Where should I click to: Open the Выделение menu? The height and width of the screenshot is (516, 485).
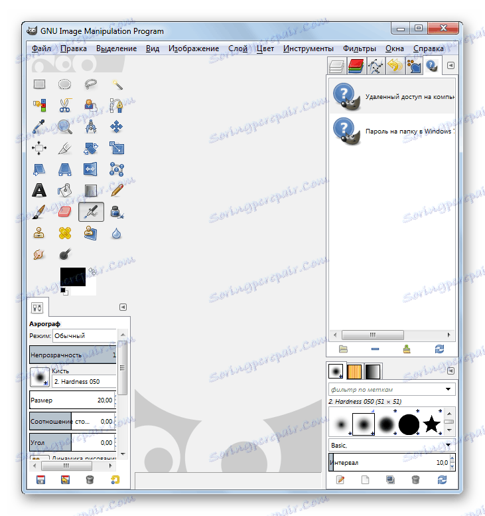pos(116,48)
